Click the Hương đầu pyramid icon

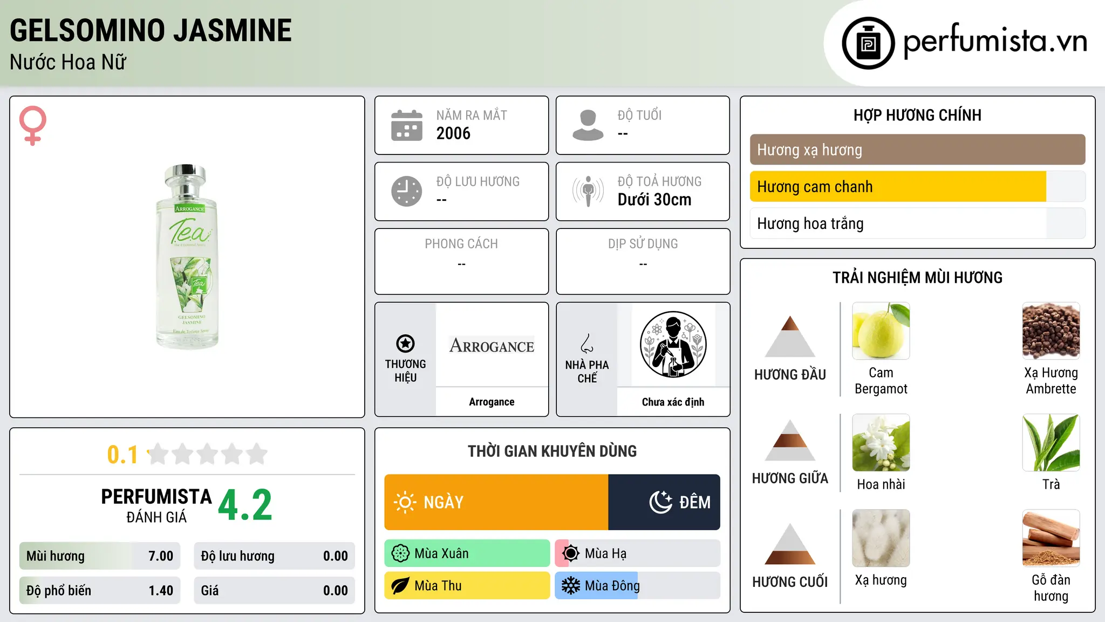790,336
